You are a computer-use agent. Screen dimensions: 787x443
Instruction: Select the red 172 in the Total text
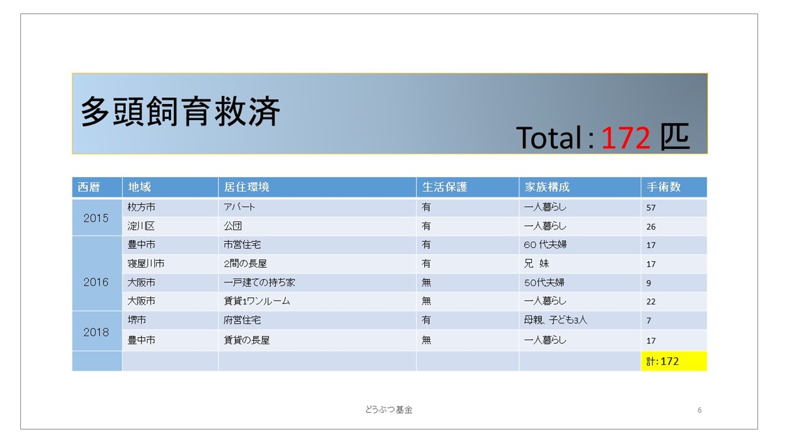[x=625, y=138]
